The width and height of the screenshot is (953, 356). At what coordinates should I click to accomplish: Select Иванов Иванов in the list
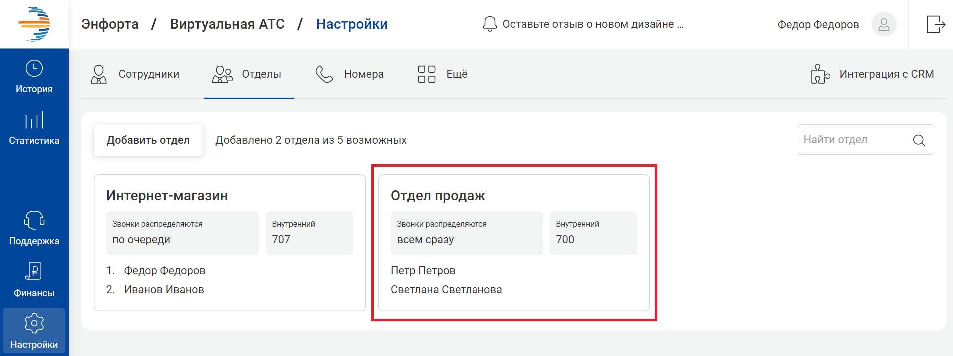click(x=164, y=290)
